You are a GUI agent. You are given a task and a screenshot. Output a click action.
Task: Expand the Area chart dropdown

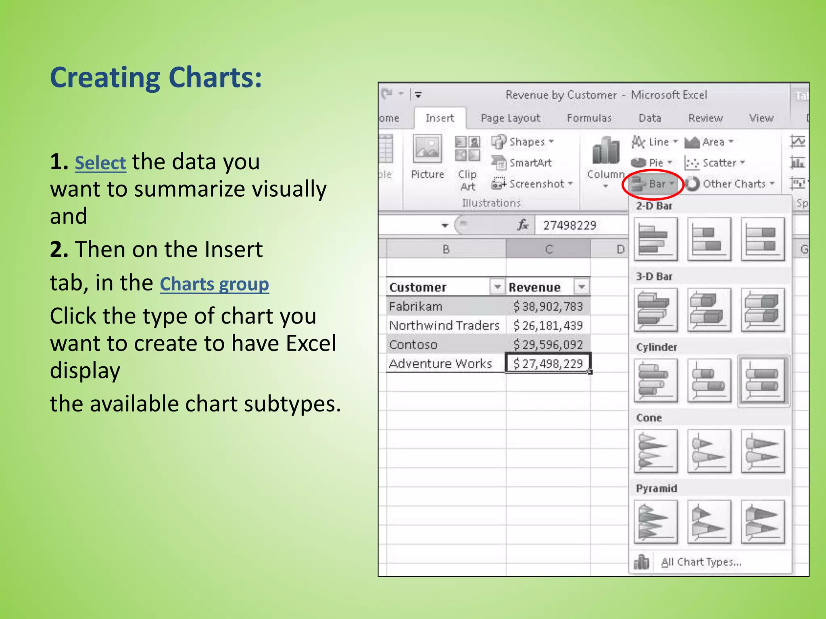(x=709, y=142)
